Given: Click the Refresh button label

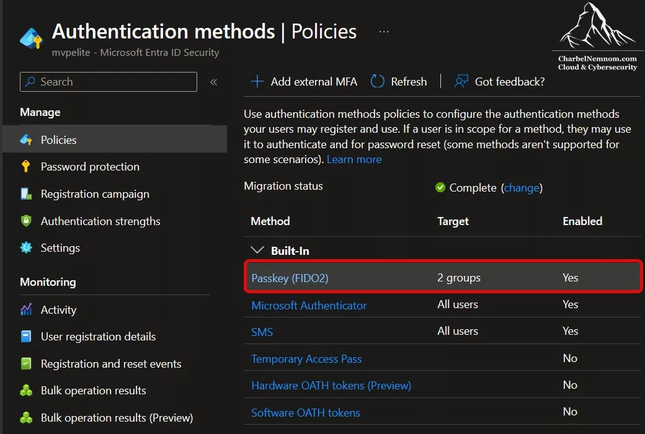Looking at the screenshot, I should 409,81.
